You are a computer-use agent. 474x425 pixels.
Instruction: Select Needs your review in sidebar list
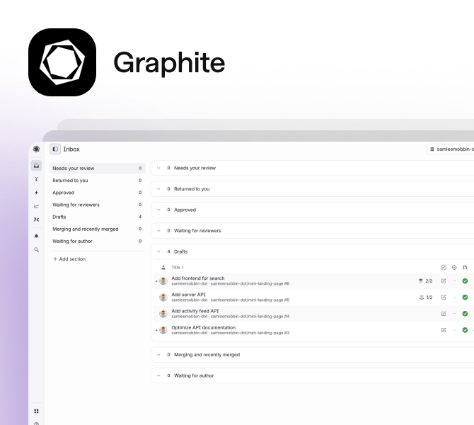[x=98, y=169]
